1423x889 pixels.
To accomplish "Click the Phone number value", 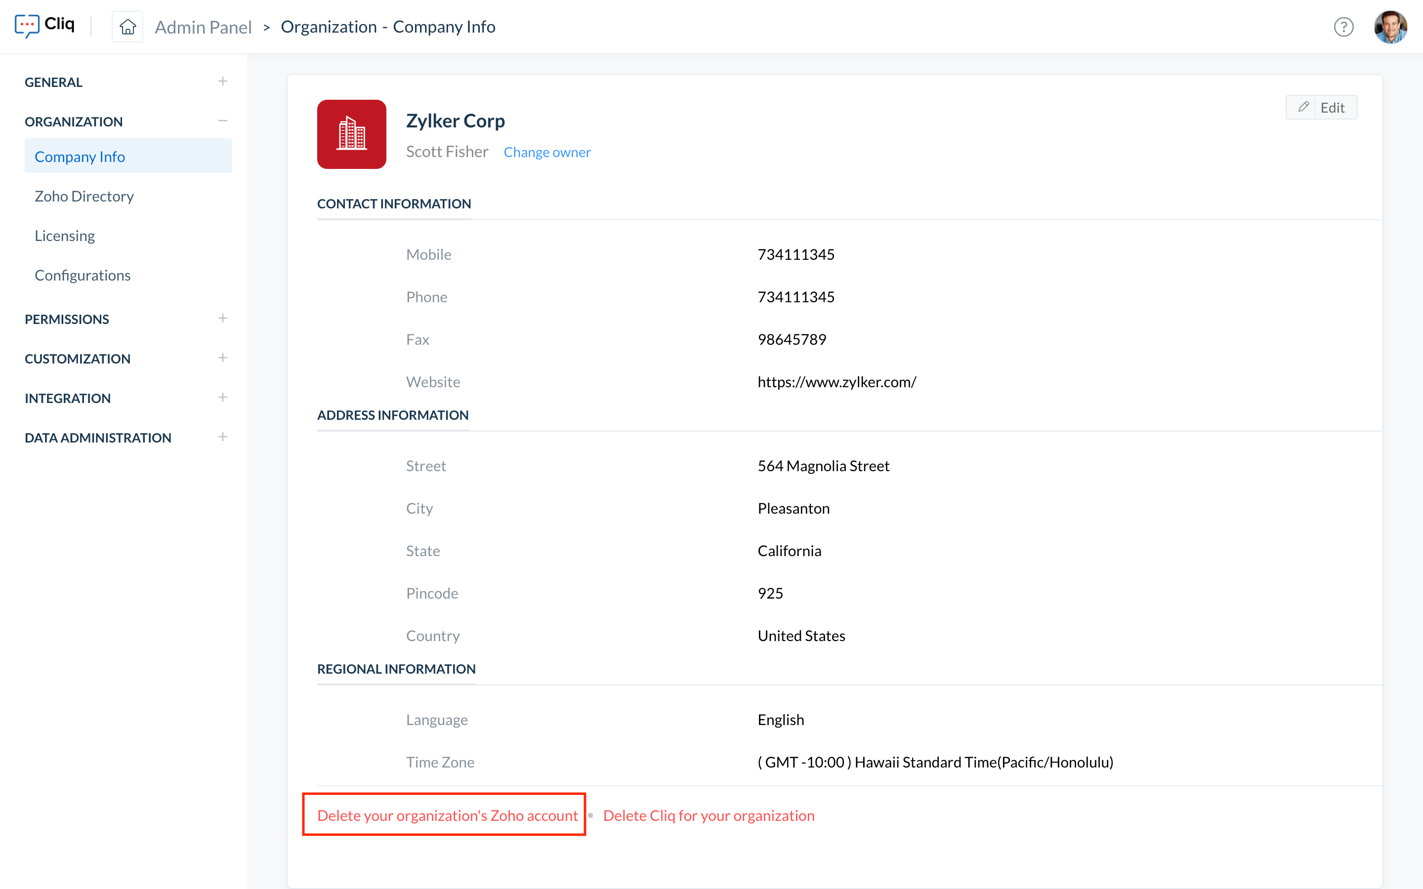I will coord(795,297).
